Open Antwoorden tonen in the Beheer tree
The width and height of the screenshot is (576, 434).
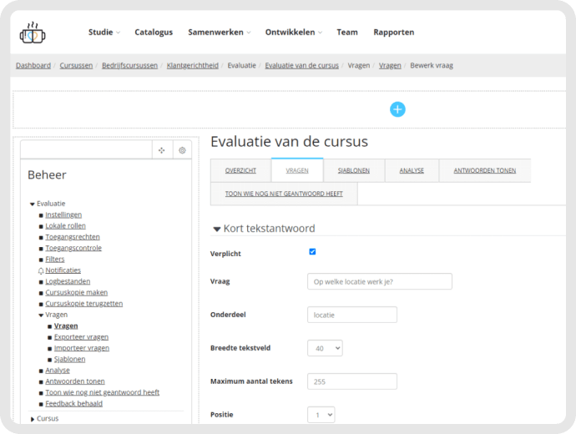tap(75, 381)
